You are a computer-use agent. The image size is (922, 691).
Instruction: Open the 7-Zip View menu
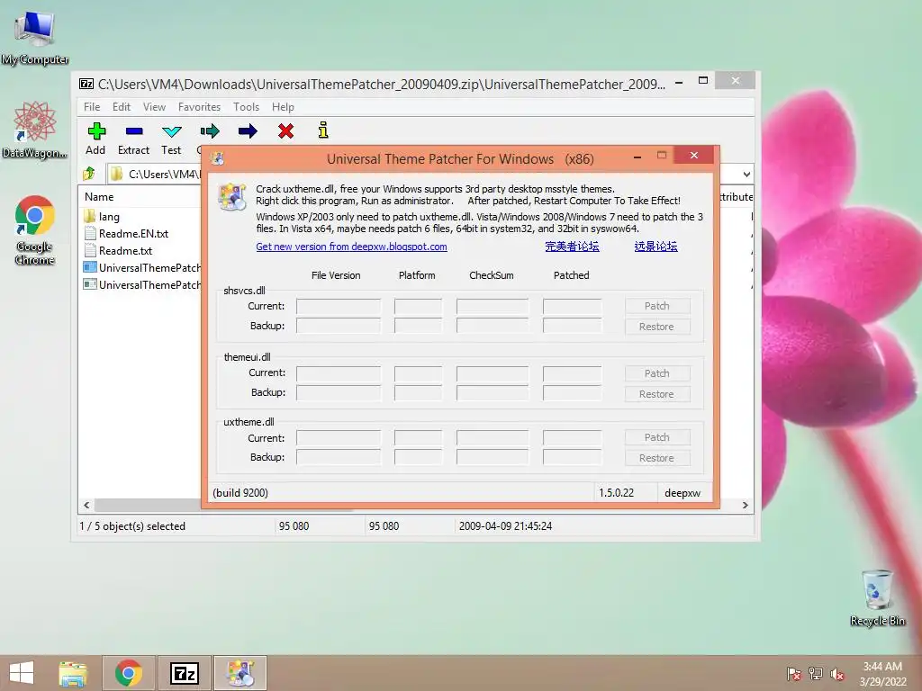[154, 107]
